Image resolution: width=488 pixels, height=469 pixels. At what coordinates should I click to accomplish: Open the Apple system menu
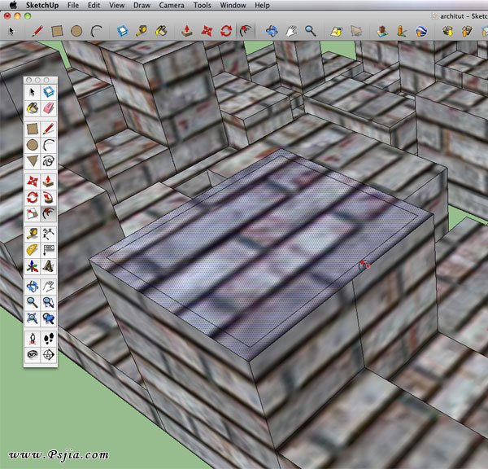(11, 5)
